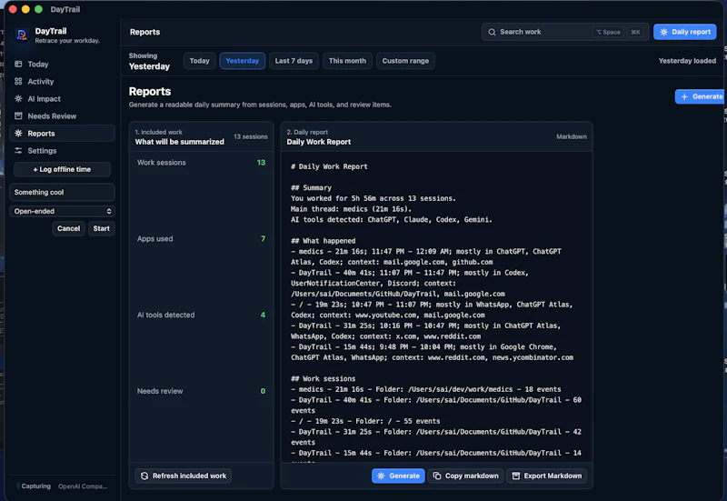Viewport: 727px width, 501px height.
Task: Open the Activity grid icon
Action: 18,81
